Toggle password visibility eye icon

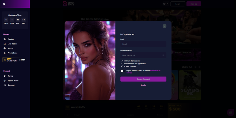163,55
